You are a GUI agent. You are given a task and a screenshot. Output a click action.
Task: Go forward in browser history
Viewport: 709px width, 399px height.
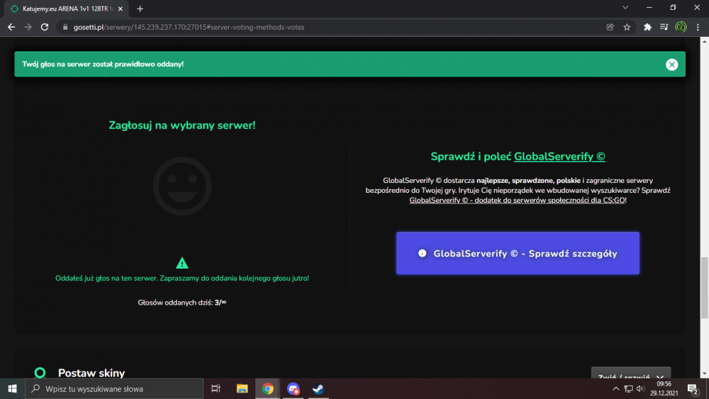click(x=28, y=27)
